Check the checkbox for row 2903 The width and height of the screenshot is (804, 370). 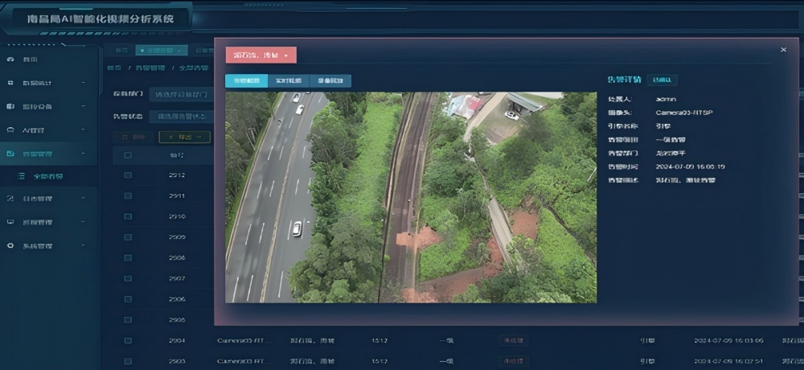point(127,361)
